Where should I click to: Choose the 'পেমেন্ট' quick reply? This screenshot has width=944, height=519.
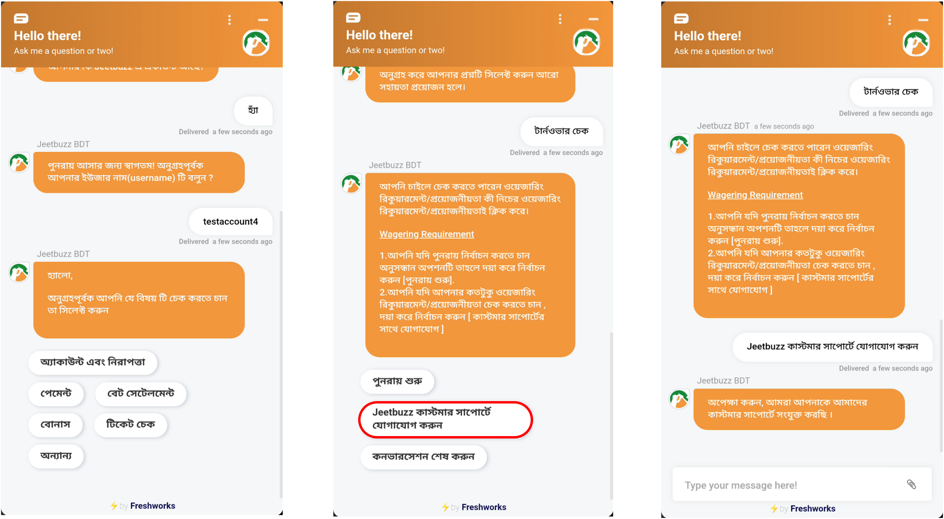pyautogui.click(x=56, y=393)
